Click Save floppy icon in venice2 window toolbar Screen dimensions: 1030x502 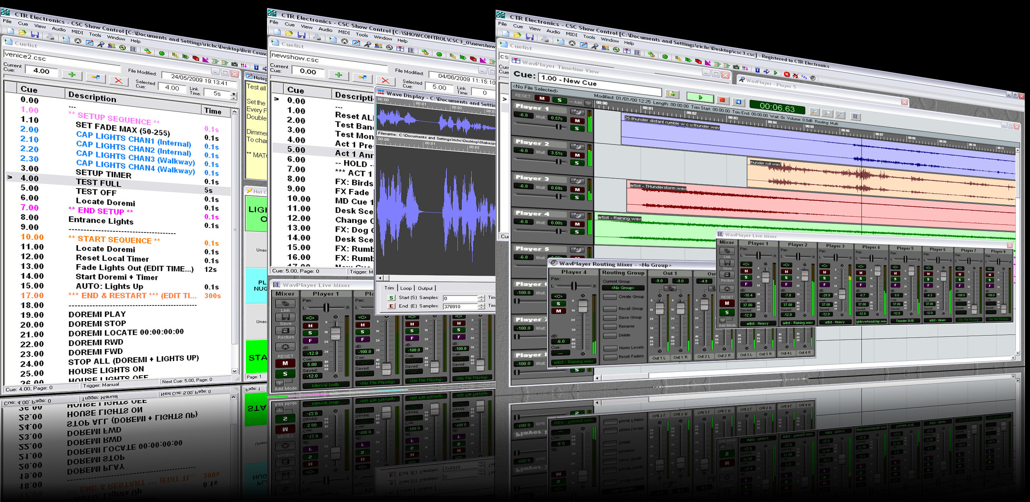click(x=35, y=34)
